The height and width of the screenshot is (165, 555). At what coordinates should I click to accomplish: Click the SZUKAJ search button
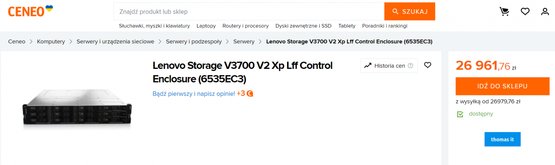[410, 11]
